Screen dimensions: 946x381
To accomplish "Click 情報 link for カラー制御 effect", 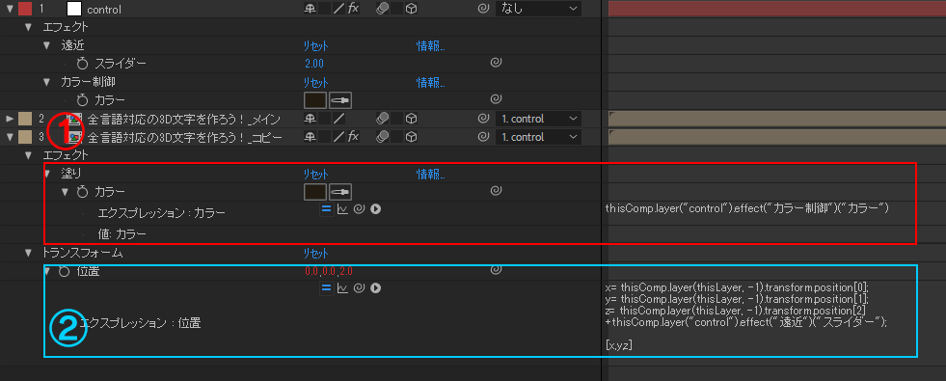I will [x=431, y=82].
